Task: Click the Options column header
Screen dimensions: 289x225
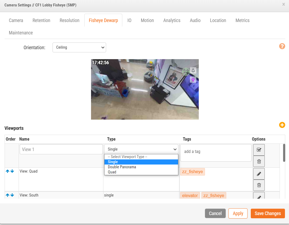Action: [259, 139]
